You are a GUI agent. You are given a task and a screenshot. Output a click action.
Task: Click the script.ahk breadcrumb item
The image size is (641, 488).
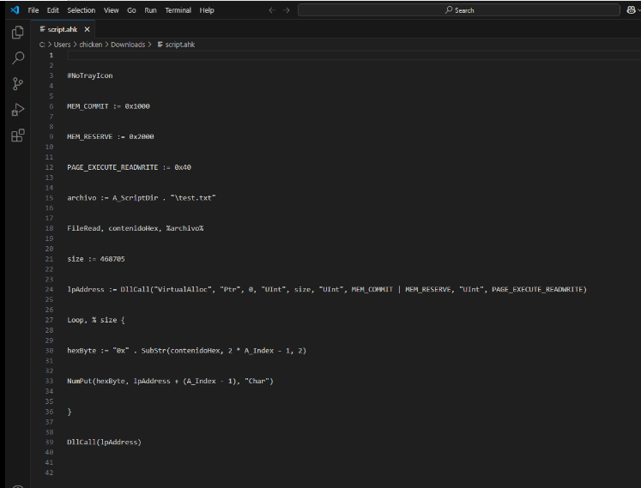click(179, 45)
